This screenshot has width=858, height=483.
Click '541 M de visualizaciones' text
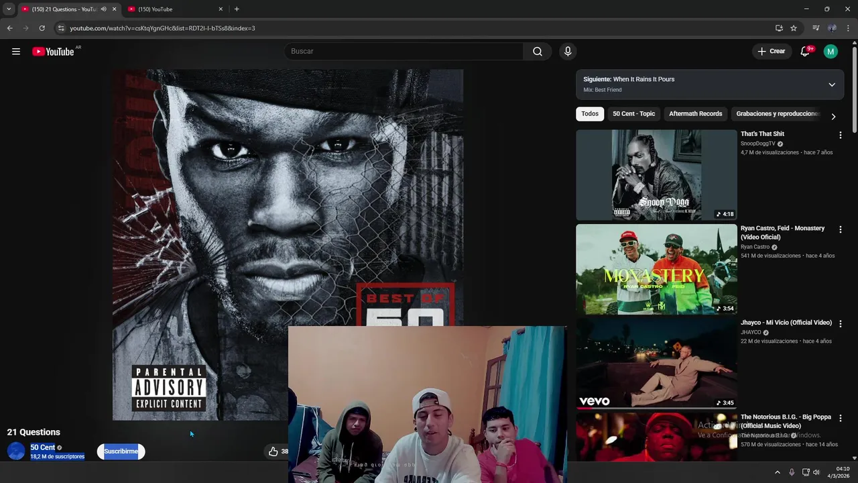click(x=771, y=256)
